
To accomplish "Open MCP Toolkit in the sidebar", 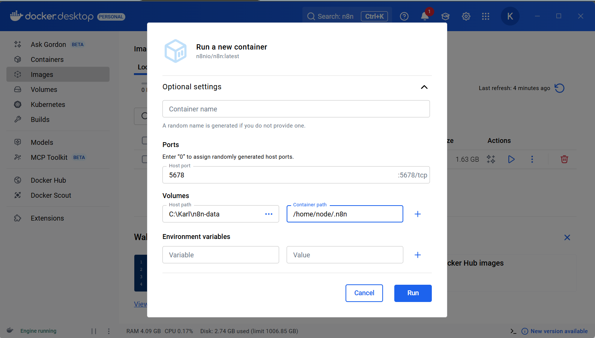I will click(58, 157).
